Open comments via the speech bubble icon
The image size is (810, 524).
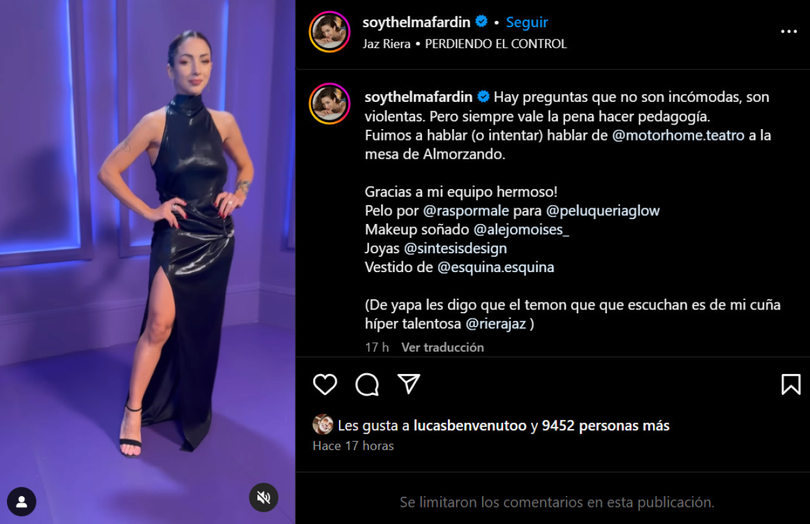click(367, 384)
